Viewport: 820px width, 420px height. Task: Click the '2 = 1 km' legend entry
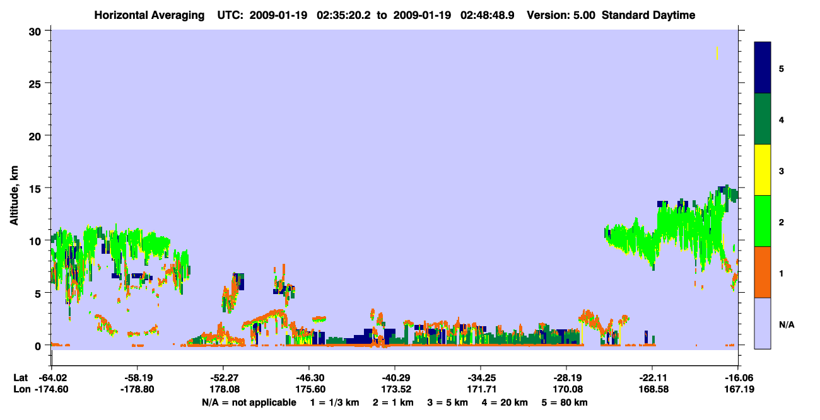pos(394,402)
